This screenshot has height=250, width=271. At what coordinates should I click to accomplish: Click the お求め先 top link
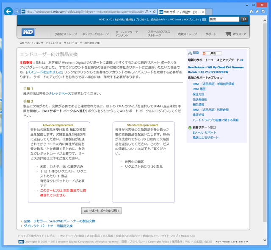point(119,20)
